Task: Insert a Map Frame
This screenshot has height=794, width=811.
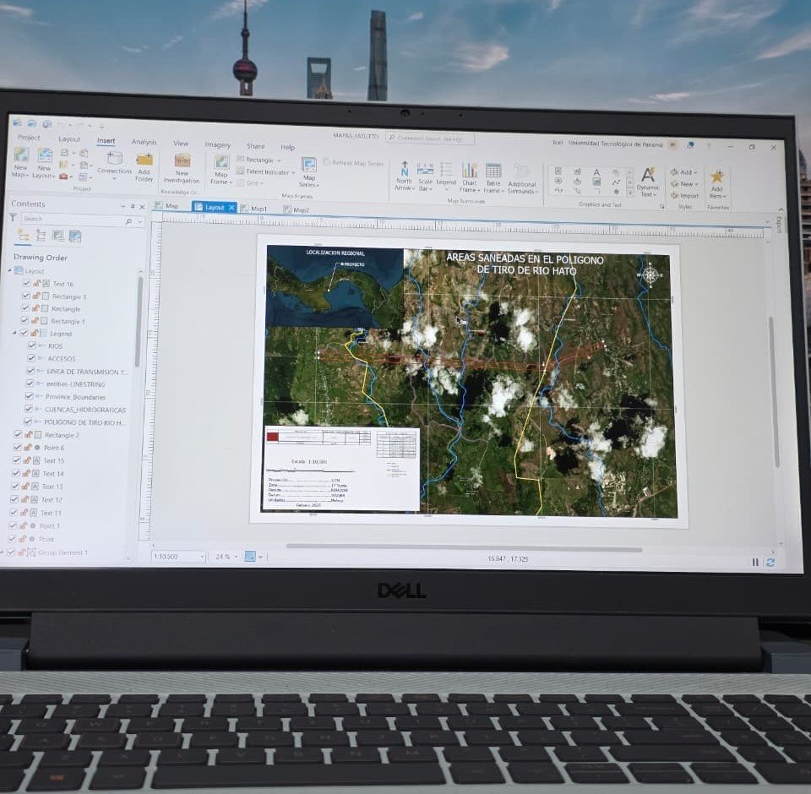Action: pyautogui.click(x=221, y=170)
